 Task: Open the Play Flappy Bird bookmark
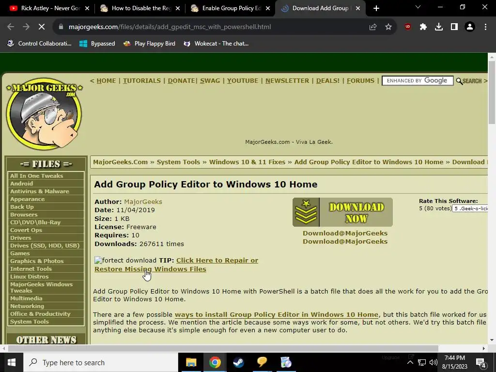click(149, 44)
